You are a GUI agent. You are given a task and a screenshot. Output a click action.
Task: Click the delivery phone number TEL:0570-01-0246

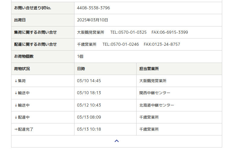coord(121,44)
